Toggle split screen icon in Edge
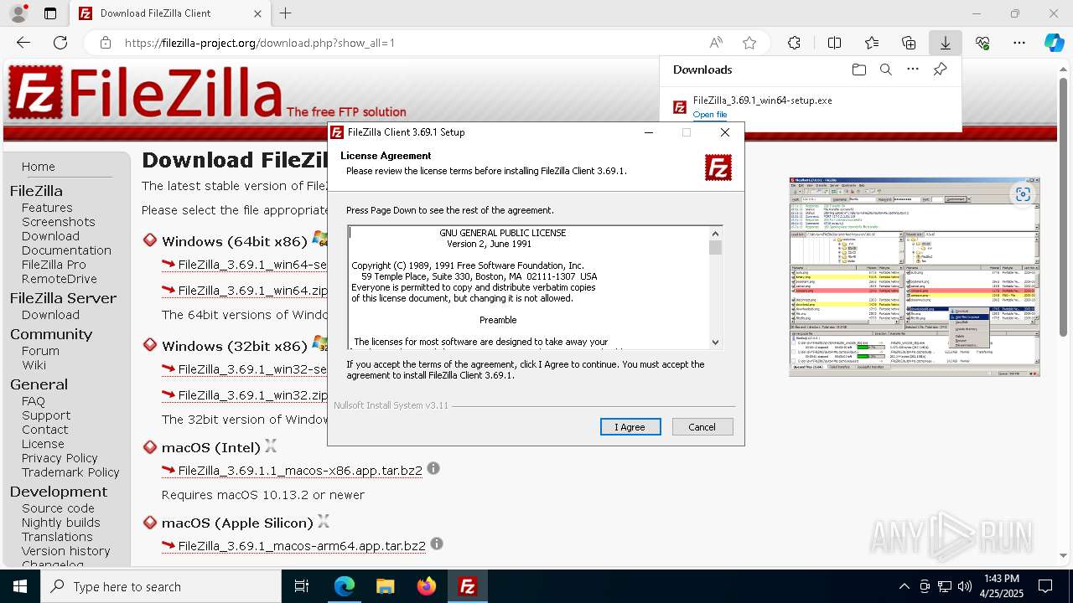This screenshot has width=1073, height=603. pos(834,43)
